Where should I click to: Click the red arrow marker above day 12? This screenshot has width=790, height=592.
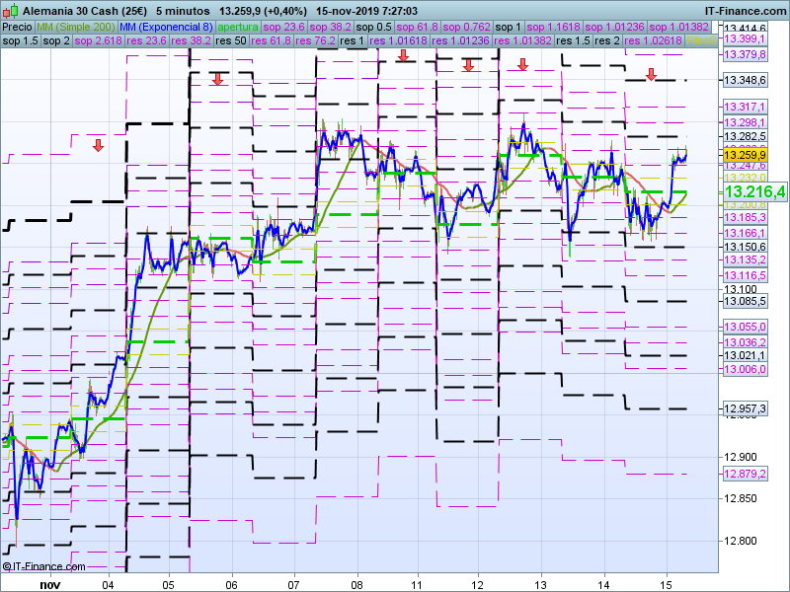coord(468,65)
